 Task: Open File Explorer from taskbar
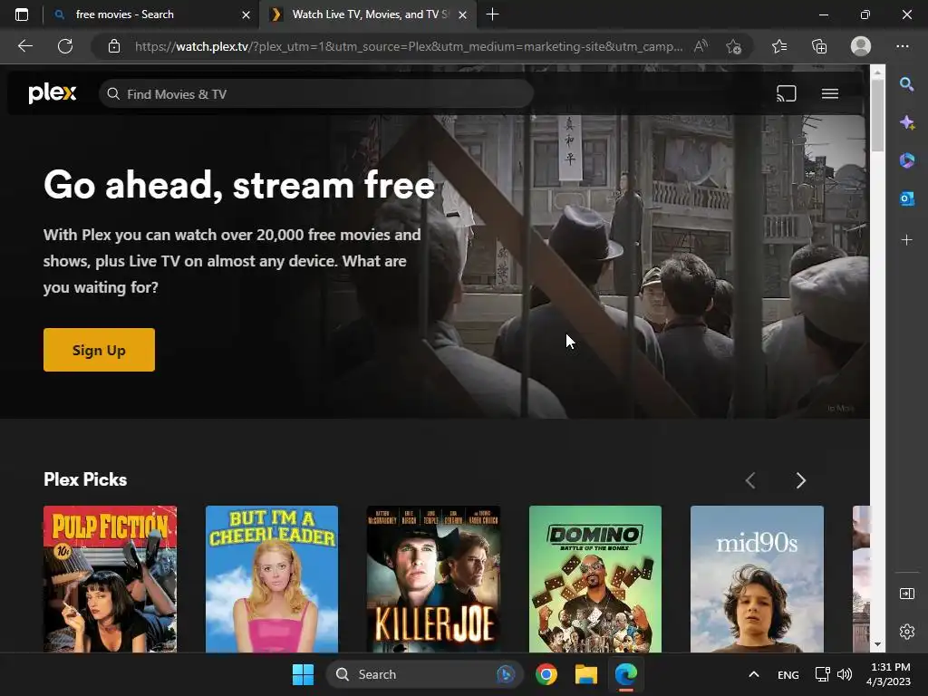tap(586, 674)
